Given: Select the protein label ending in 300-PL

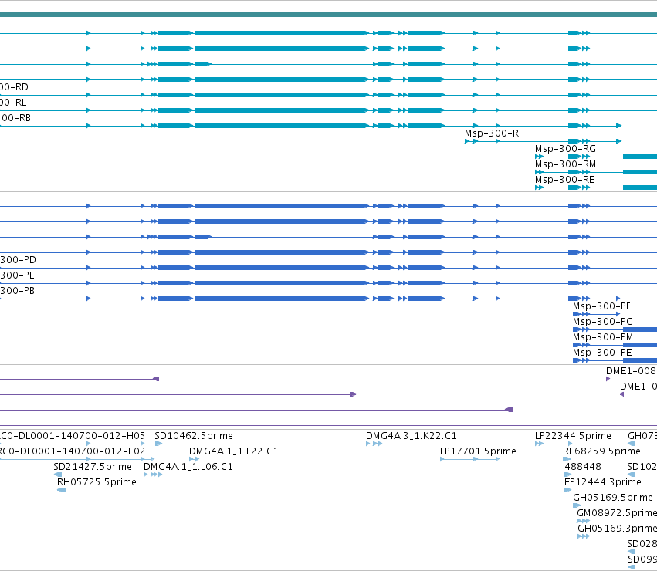Looking at the screenshot, I should pyautogui.click(x=17, y=275).
